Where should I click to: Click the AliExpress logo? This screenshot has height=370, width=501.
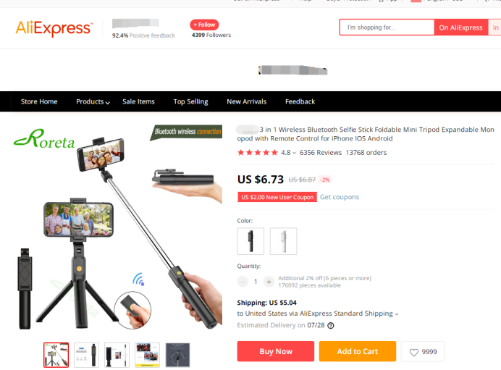[x=54, y=28]
